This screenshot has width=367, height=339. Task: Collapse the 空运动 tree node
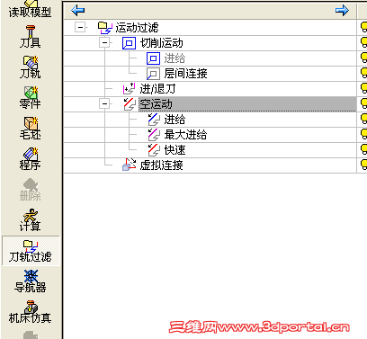(x=104, y=104)
